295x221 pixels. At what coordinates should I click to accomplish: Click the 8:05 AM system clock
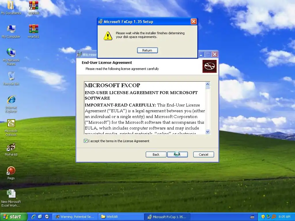(x=284, y=217)
